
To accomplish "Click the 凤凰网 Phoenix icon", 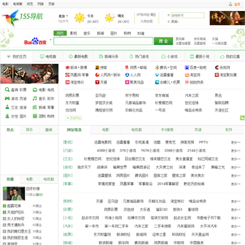I will point(67,75).
